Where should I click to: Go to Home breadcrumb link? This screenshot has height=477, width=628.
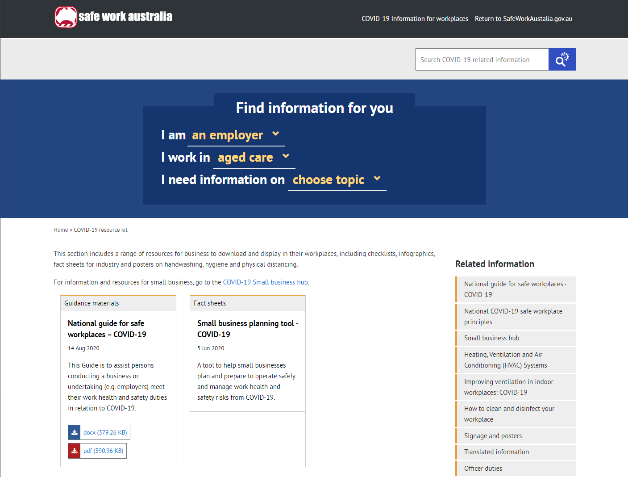(x=61, y=230)
